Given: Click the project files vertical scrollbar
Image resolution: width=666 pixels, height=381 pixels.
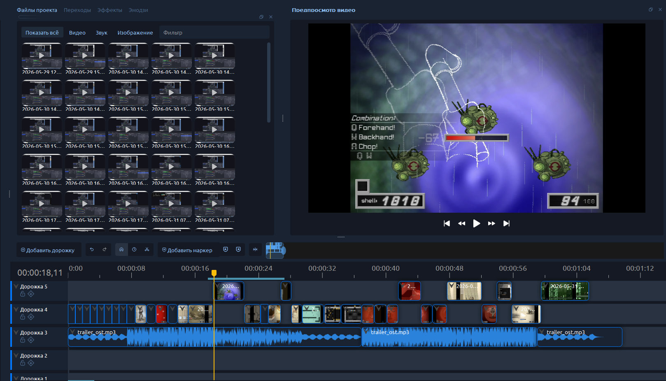Looking at the screenshot, I should click(269, 82).
